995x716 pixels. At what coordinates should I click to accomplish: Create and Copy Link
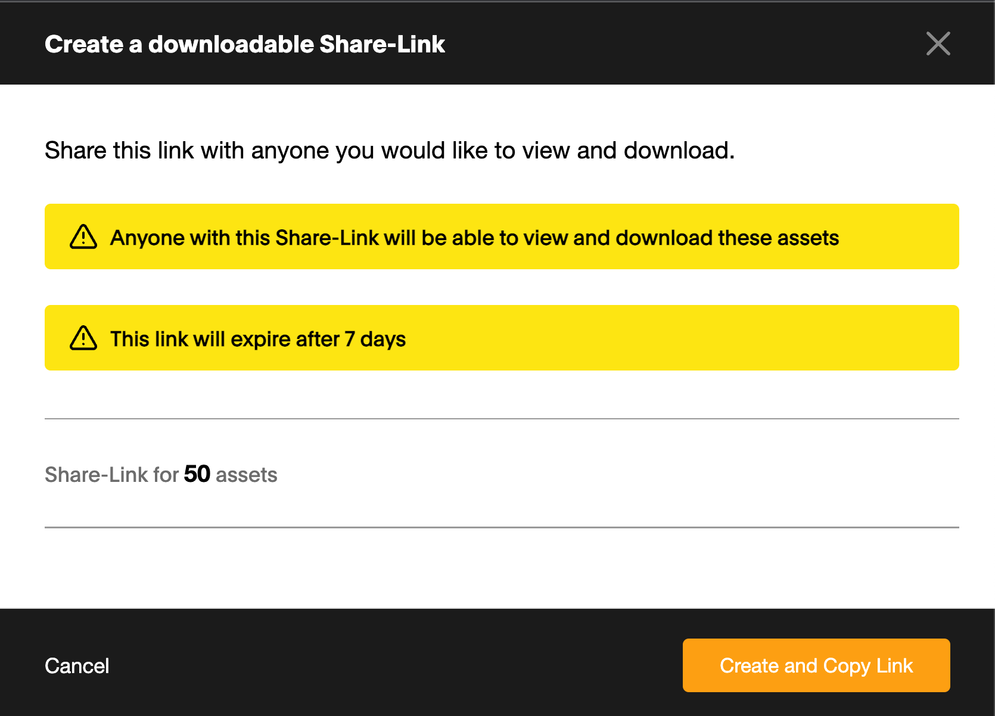coord(816,665)
